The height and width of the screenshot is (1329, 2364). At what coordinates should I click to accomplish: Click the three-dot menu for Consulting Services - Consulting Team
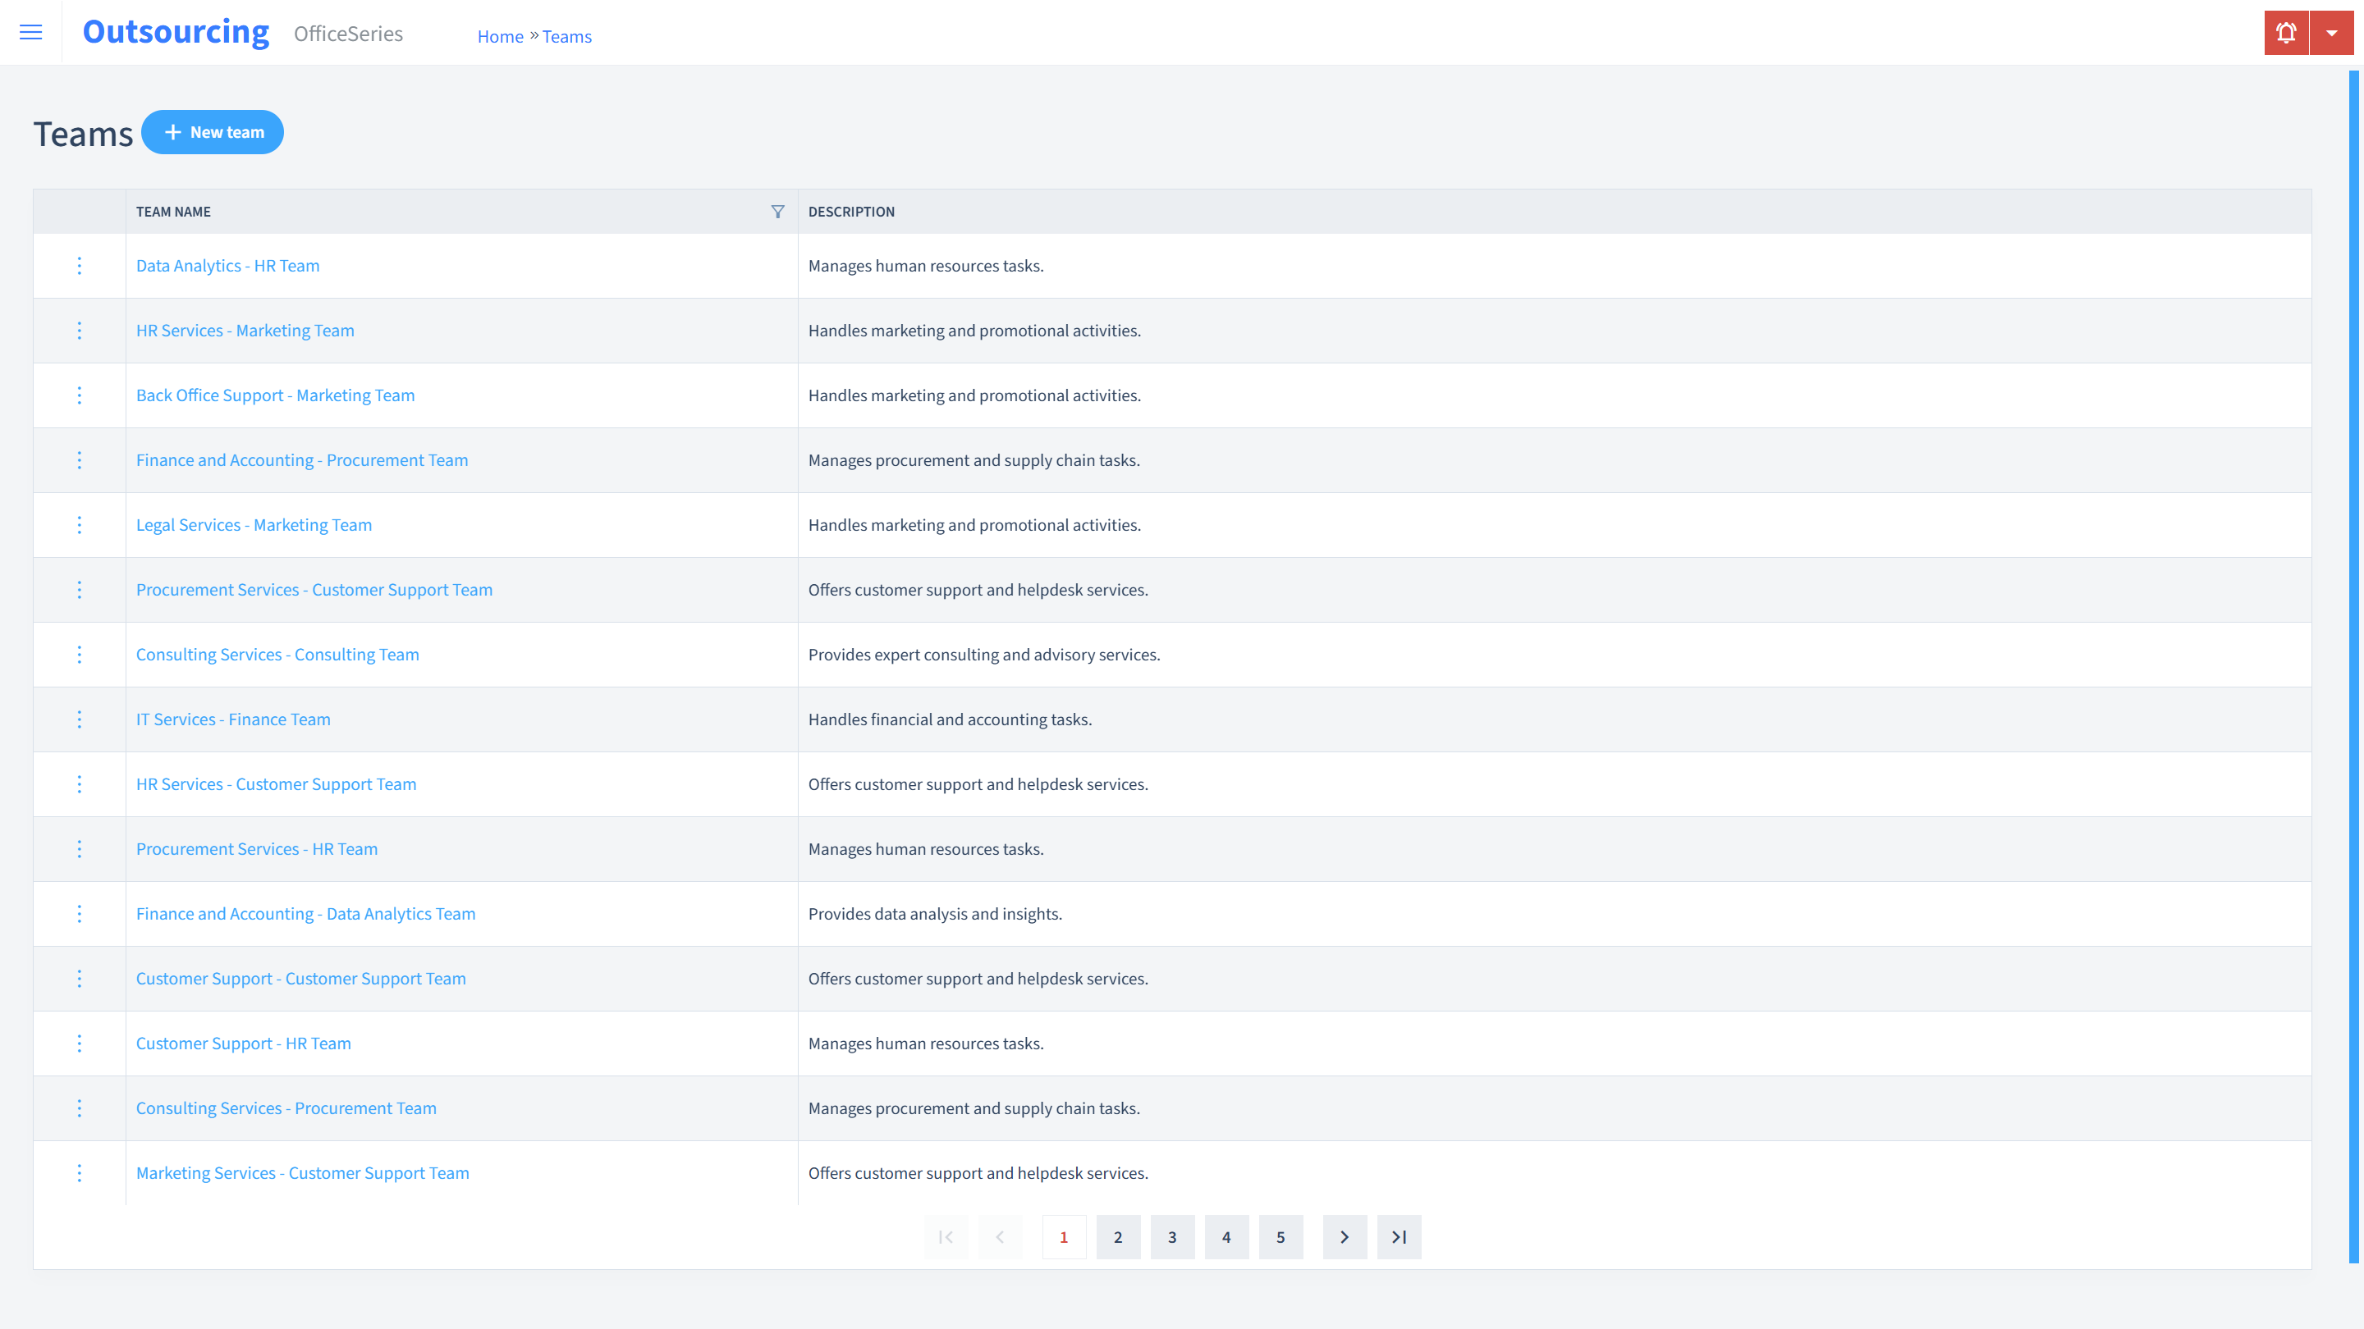click(x=78, y=654)
